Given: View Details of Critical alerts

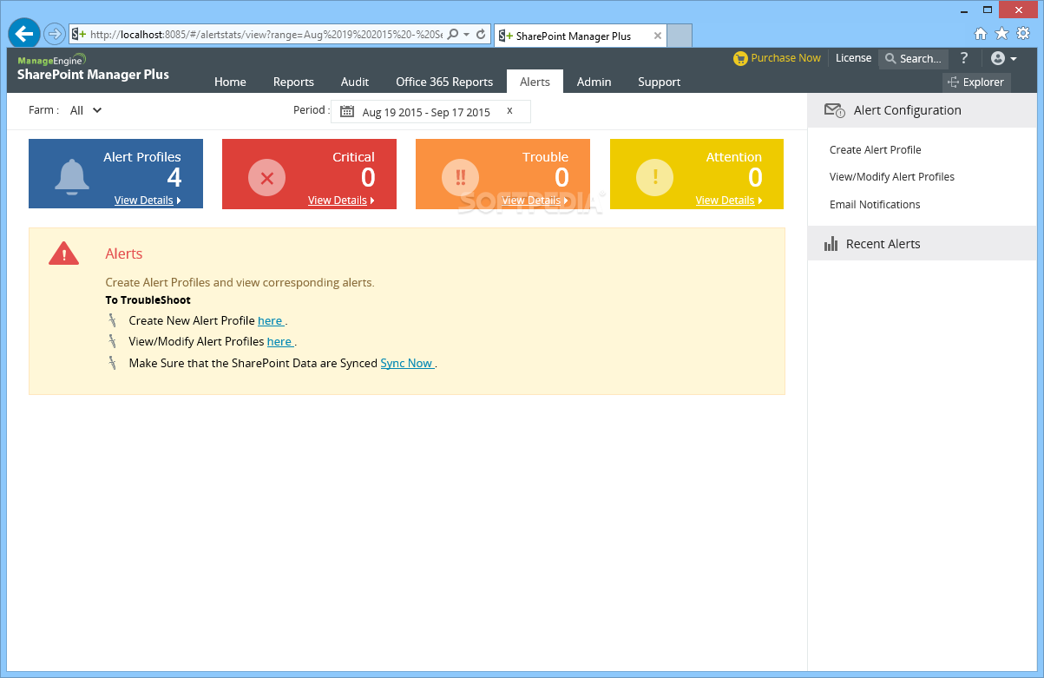Looking at the screenshot, I should 341,201.
